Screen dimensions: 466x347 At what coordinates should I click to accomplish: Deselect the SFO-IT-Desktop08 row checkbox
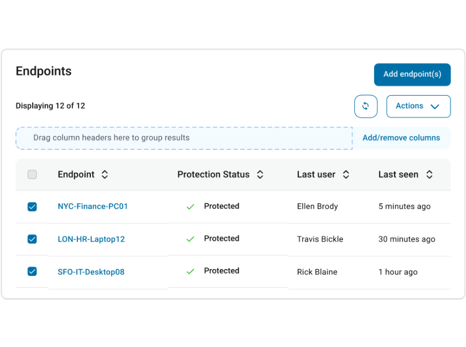pyautogui.click(x=32, y=272)
